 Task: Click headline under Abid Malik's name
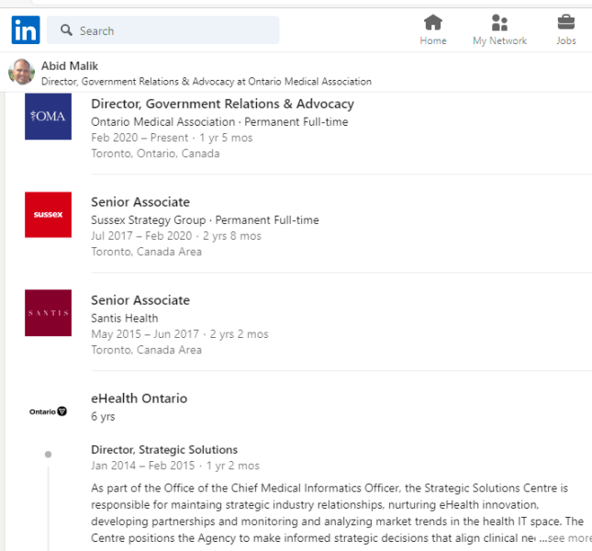207,82
